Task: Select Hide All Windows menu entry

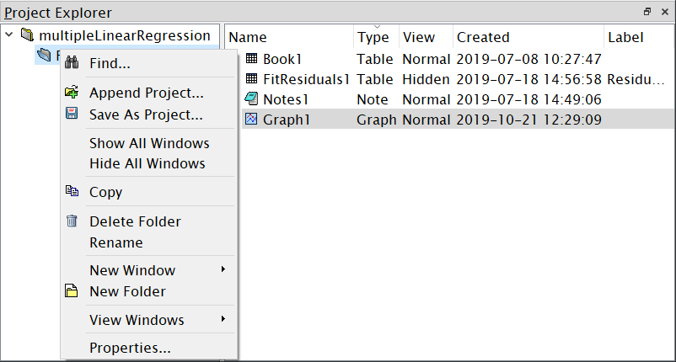Action: (147, 163)
